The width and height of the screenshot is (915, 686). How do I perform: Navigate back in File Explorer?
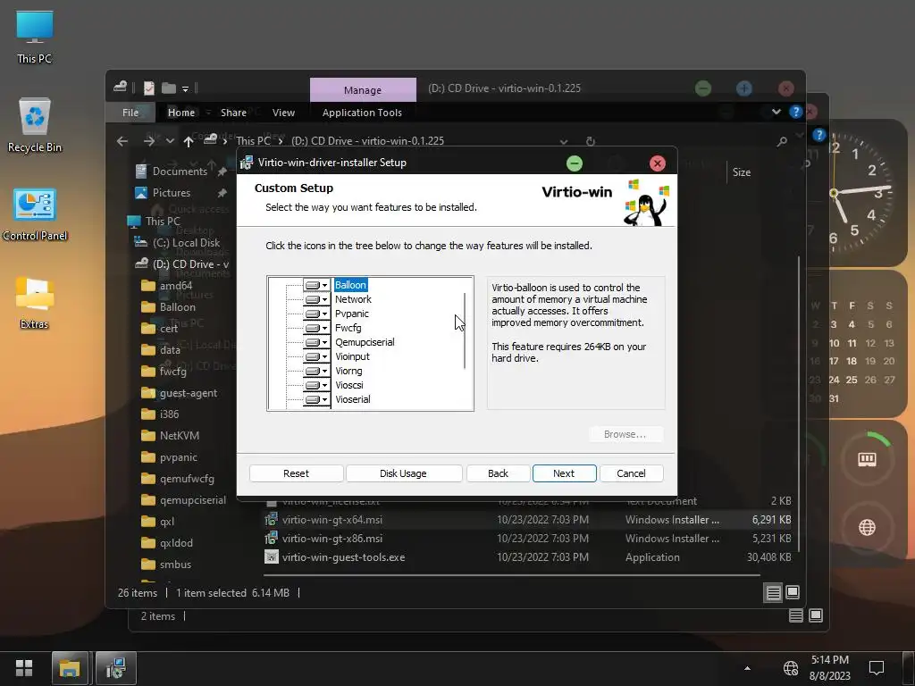click(122, 141)
